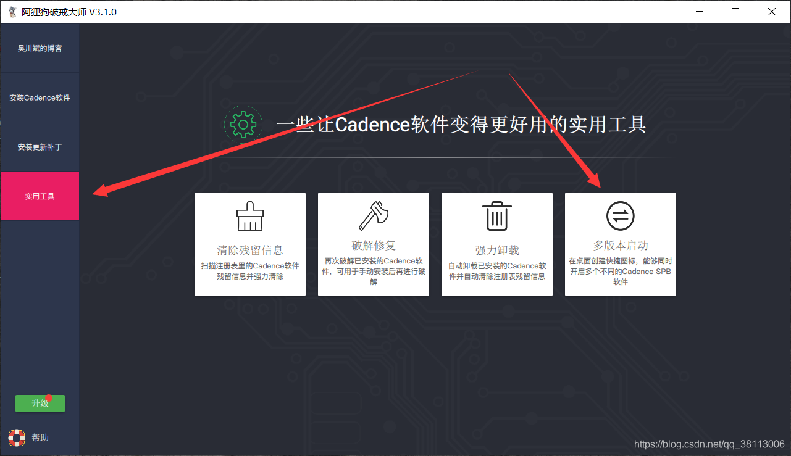Click the 一些让Cadence软件变得更好用的实用工具 heading

461,125
